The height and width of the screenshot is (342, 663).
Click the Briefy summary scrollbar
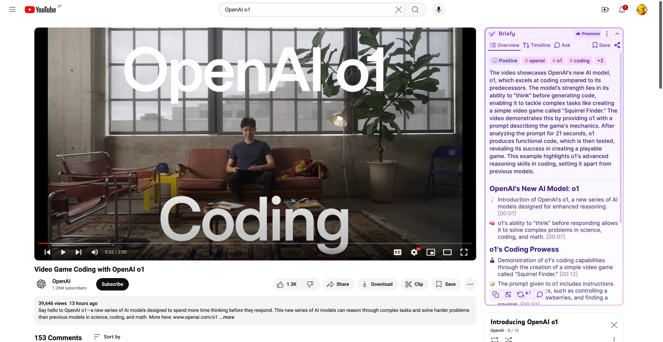point(620,138)
